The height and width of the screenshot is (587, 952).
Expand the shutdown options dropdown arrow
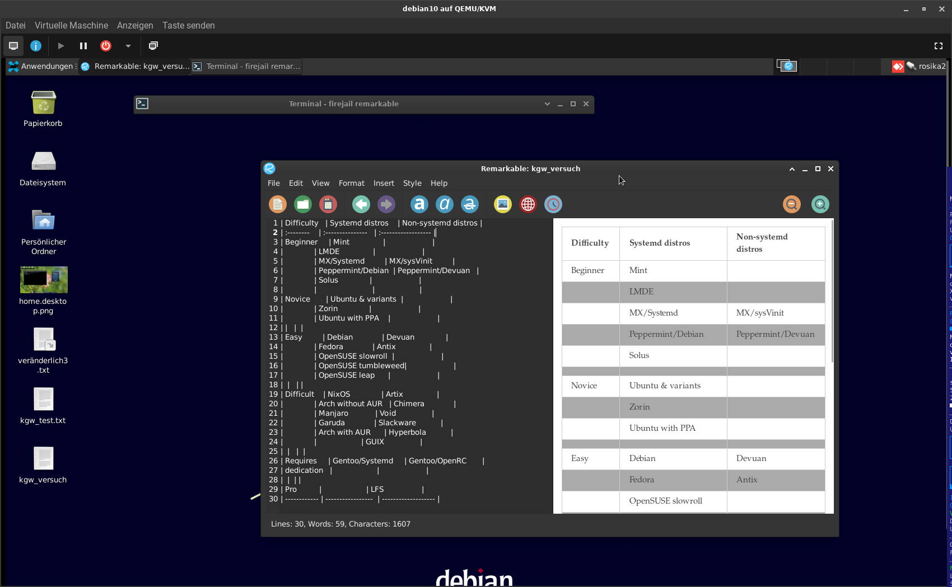[x=128, y=46]
